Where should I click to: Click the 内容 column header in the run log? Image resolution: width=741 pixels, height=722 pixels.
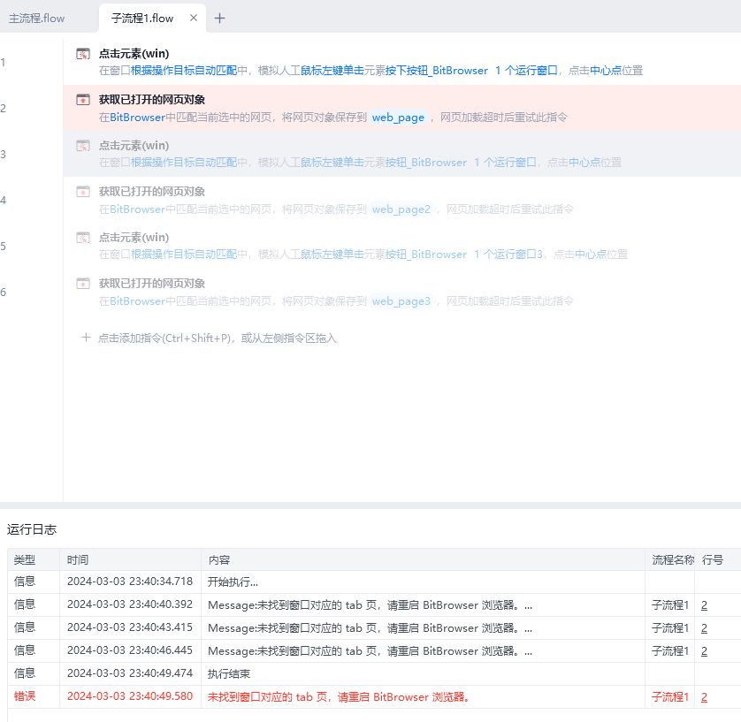pyautogui.click(x=219, y=559)
